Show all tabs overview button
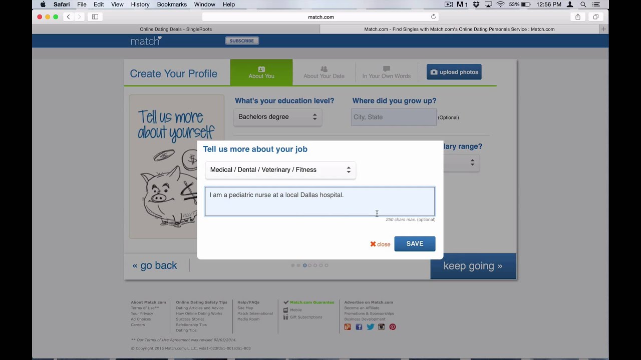Image resolution: width=641 pixels, height=360 pixels. click(596, 16)
